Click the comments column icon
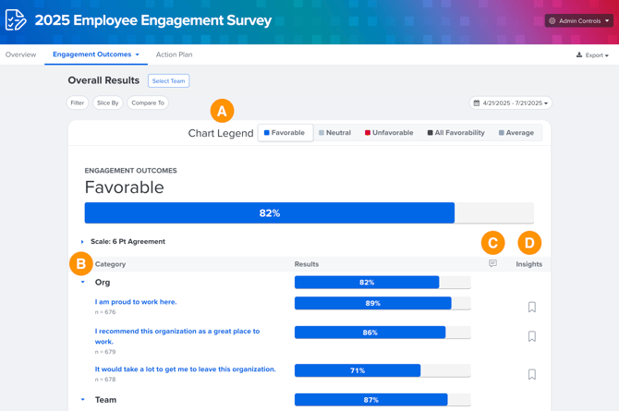The height and width of the screenshot is (411, 619). (492, 263)
